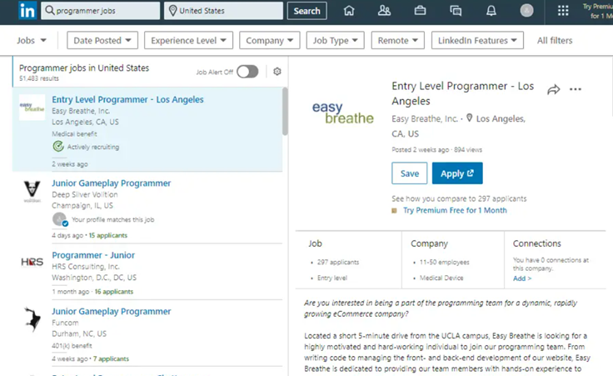Expand the Experience Level filter
Viewport: 613px width, 376px height.
188,41
